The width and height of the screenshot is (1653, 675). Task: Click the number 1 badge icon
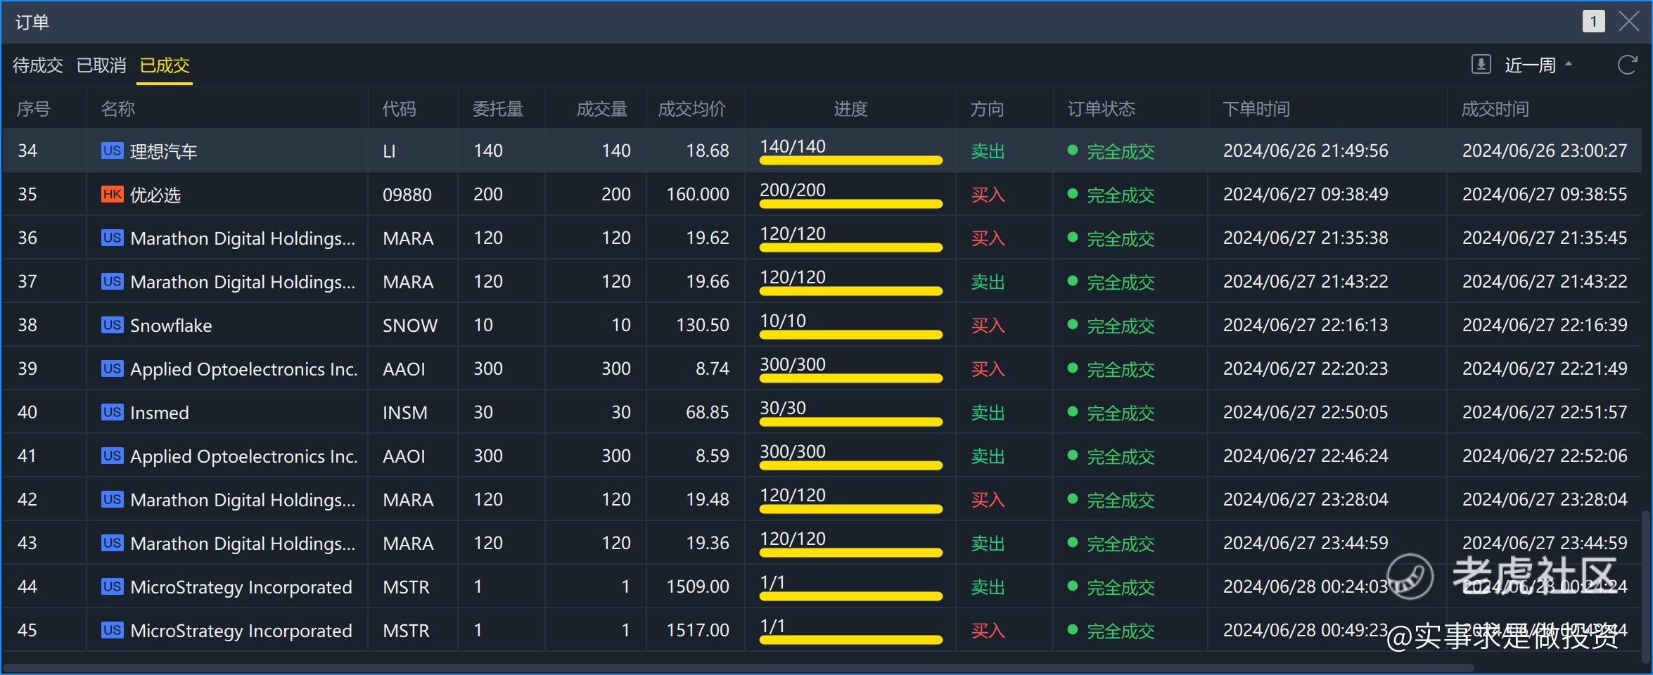coord(1593,22)
